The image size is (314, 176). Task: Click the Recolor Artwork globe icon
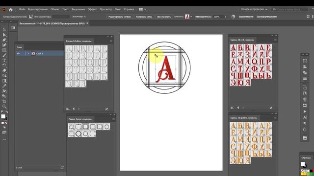[x=233, y=17]
